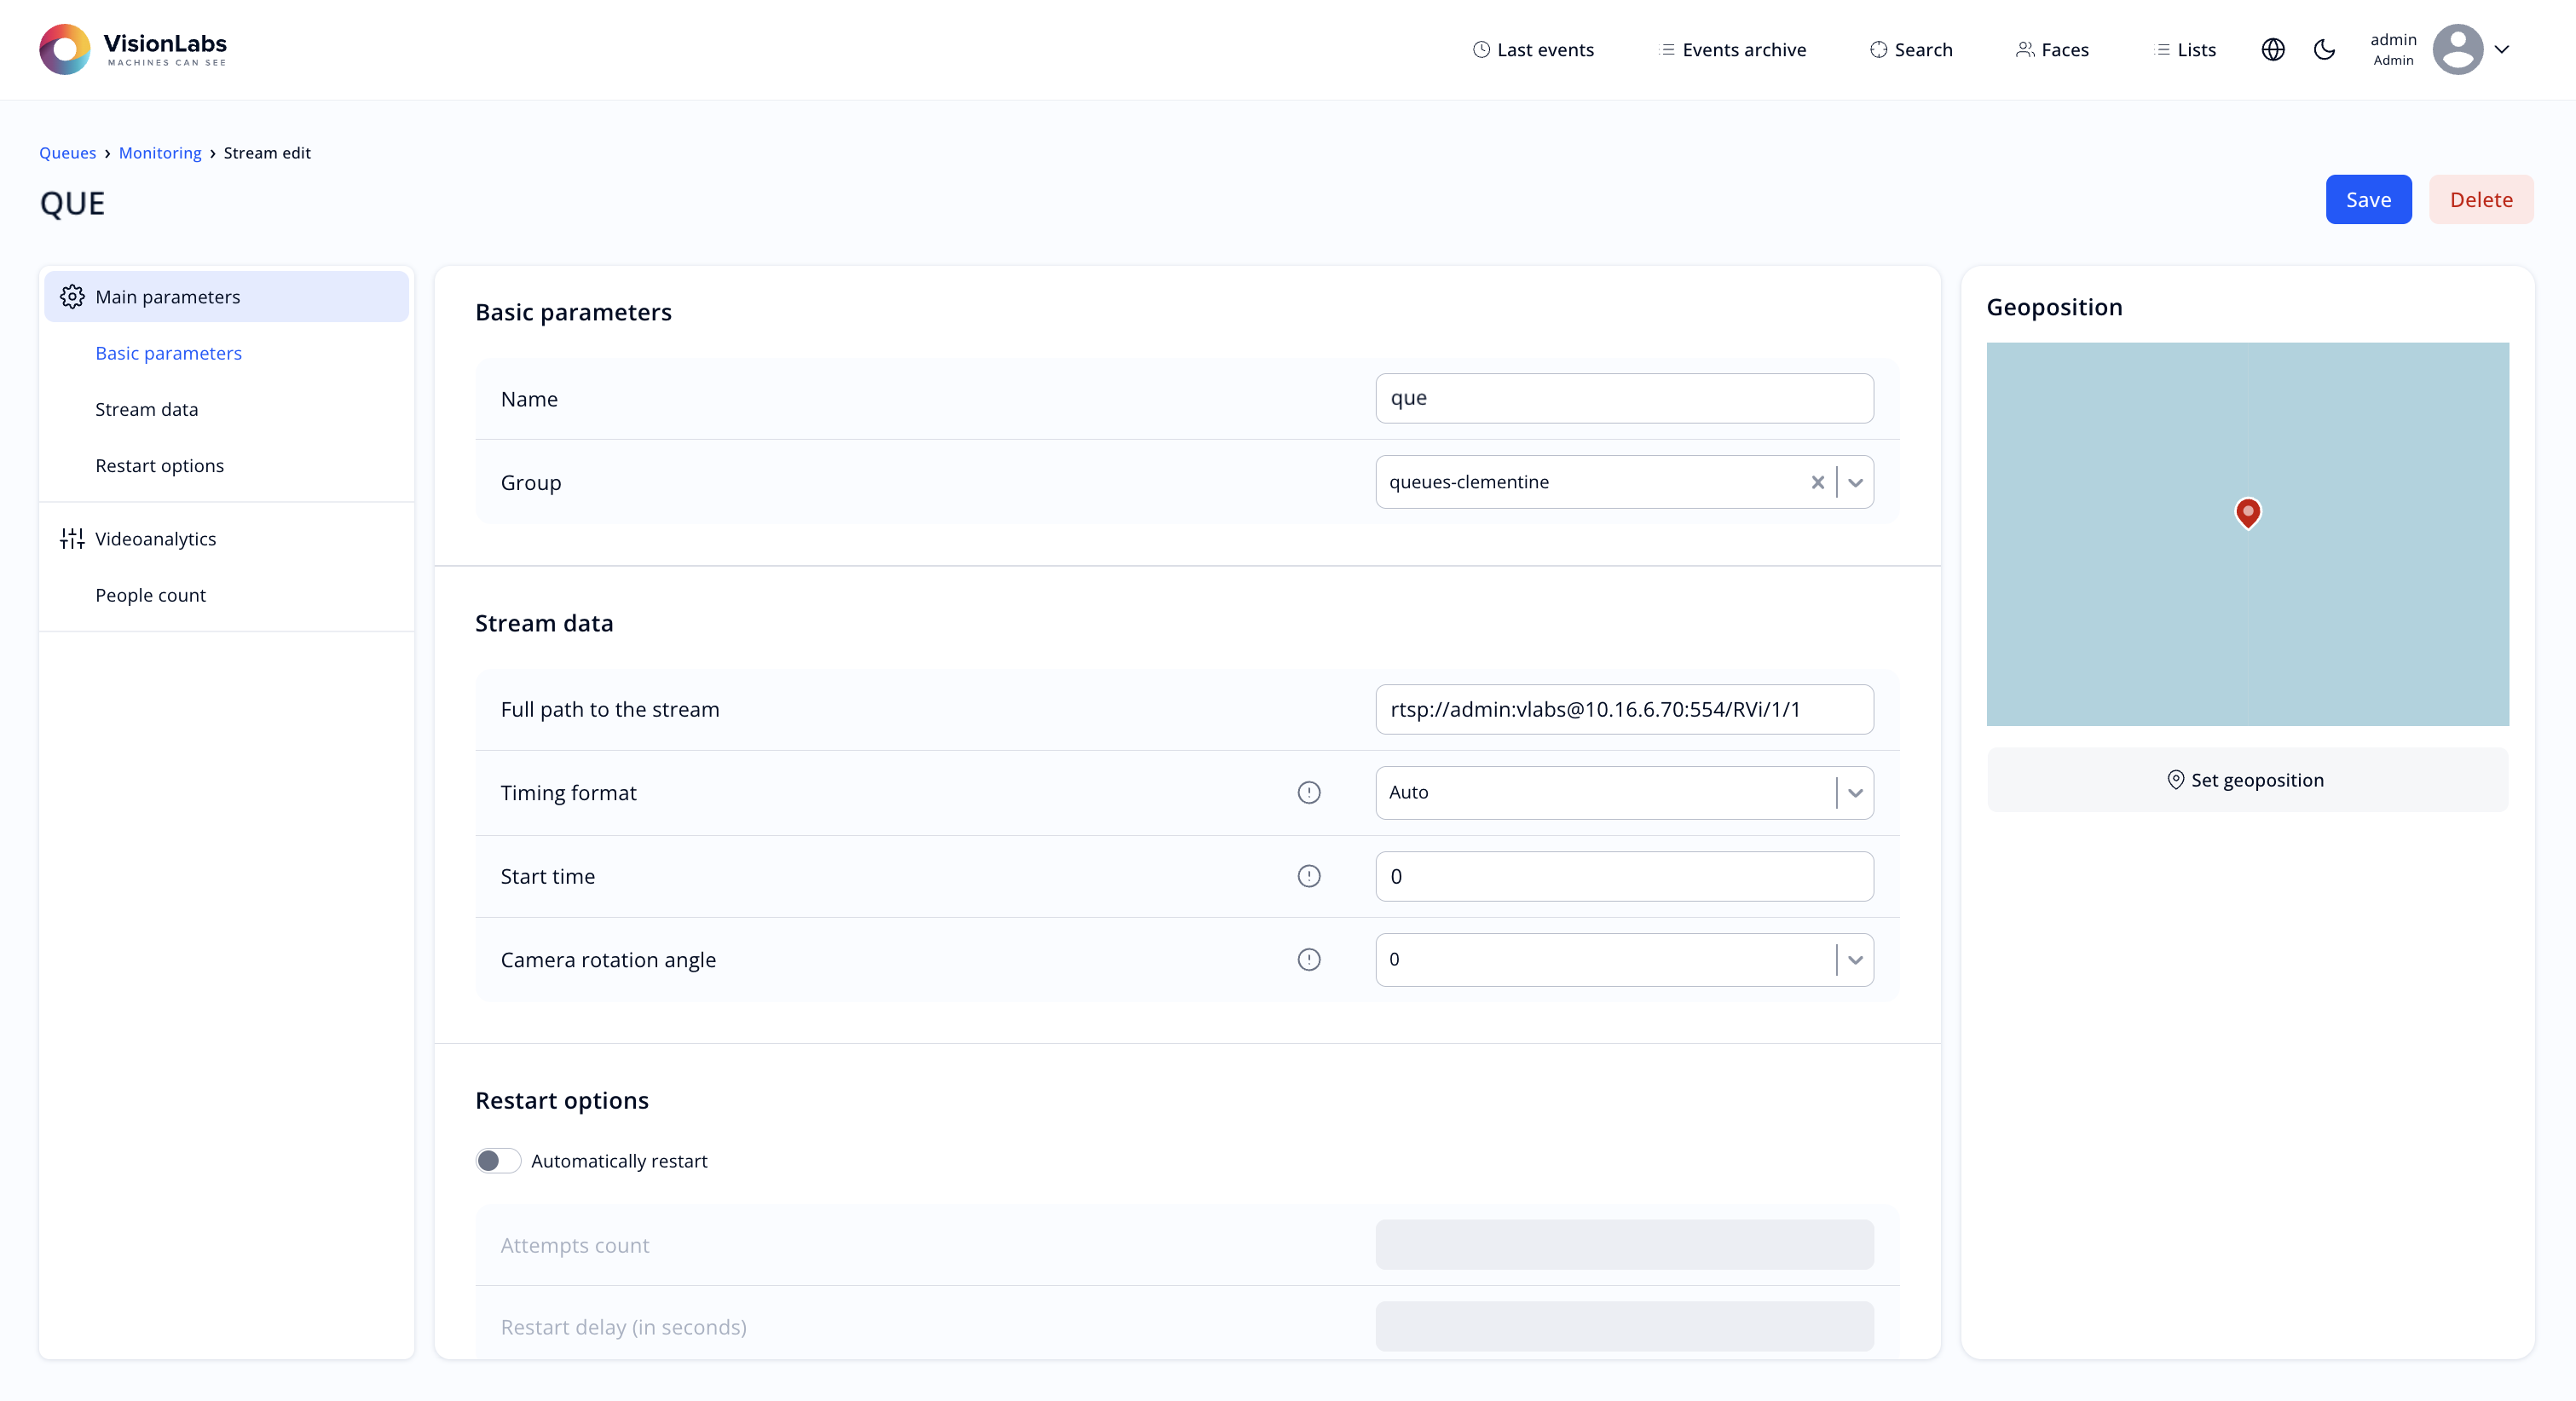Open Camera rotation angle dropdown
The width and height of the screenshot is (2576, 1401).
pos(1855,960)
